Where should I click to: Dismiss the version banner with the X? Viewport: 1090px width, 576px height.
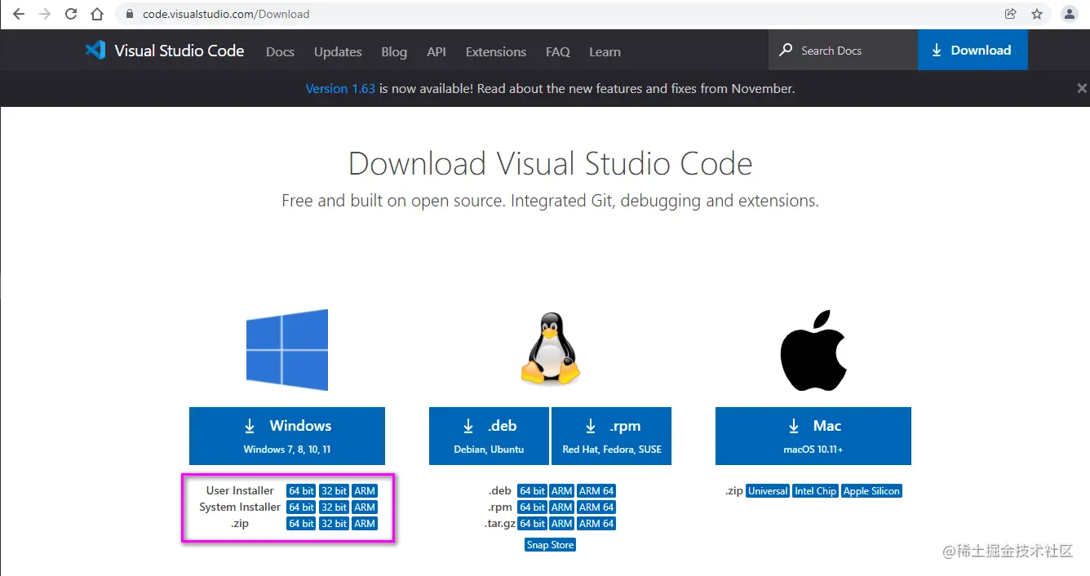[1082, 88]
